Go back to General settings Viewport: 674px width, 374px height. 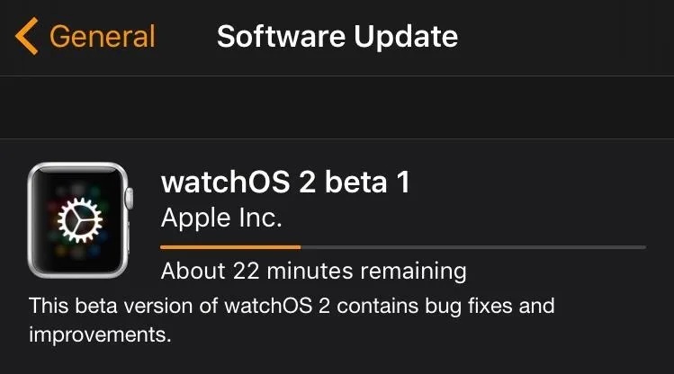click(x=85, y=36)
